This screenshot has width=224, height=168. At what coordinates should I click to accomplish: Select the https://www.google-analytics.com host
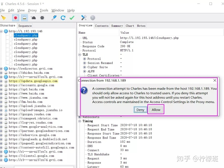[35, 127]
